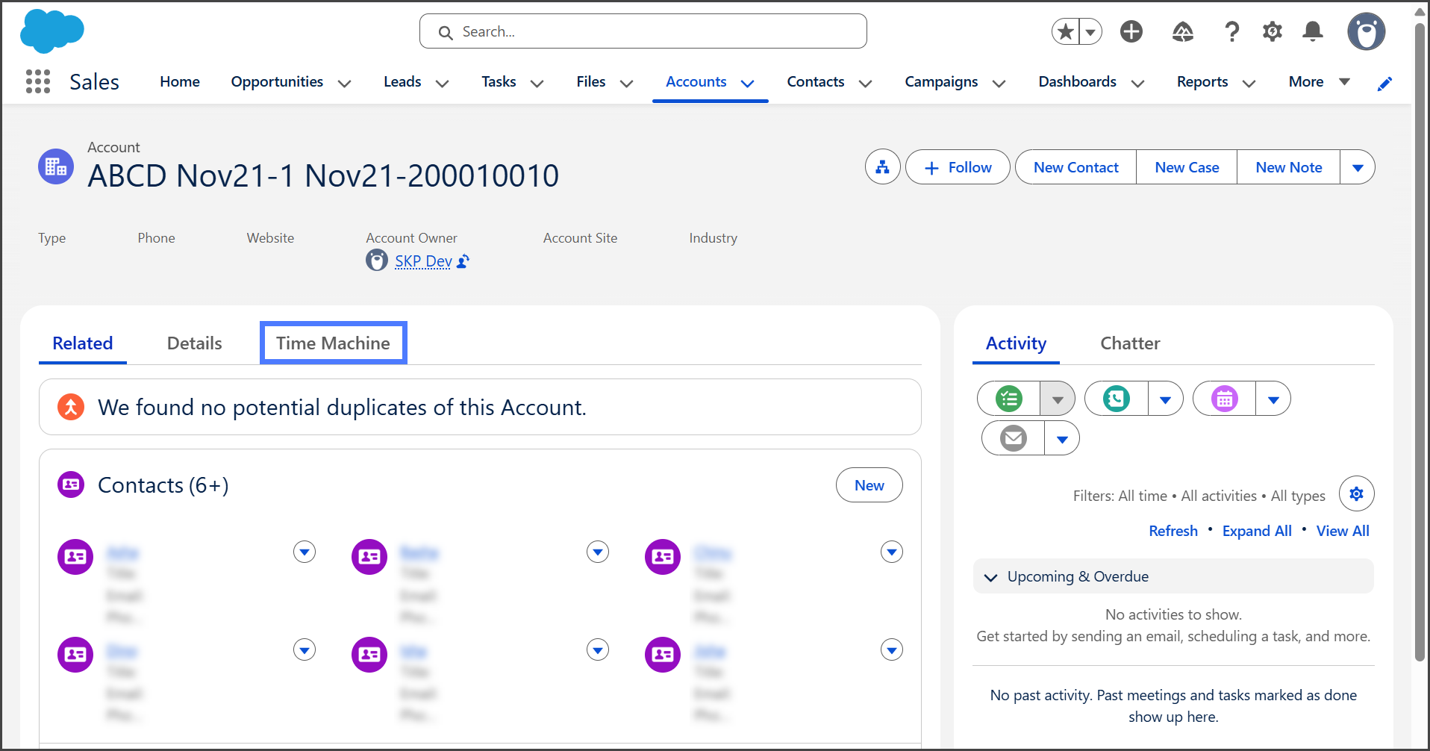Open the App Launcher grid icon
This screenshot has width=1430, height=751.
tap(37, 81)
